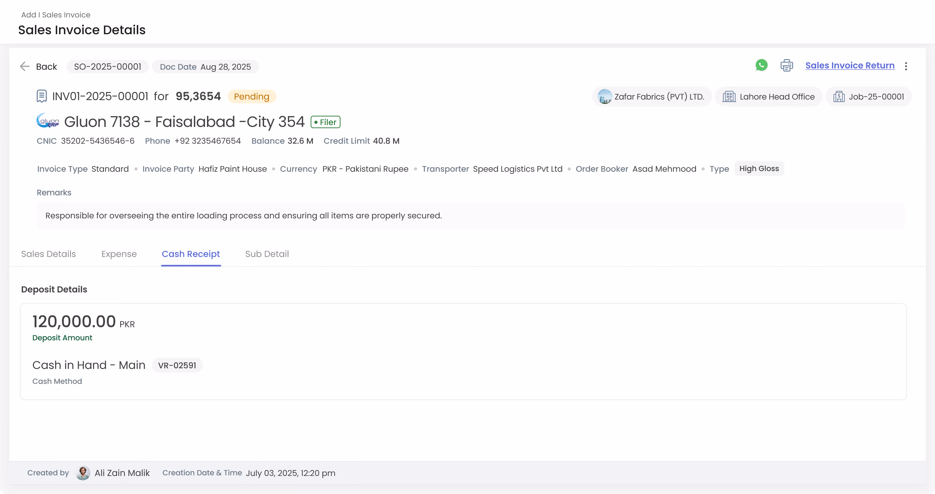This screenshot has height=494, width=935.
Task: Click the Doc Date Aug 28, 2025 chip
Action: coord(205,67)
